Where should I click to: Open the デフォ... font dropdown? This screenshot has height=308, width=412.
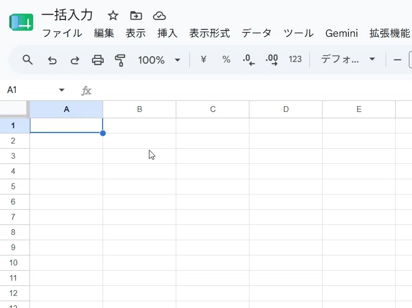348,59
